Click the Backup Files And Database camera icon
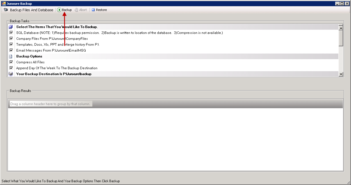The image size is (351, 185). coord(6,10)
